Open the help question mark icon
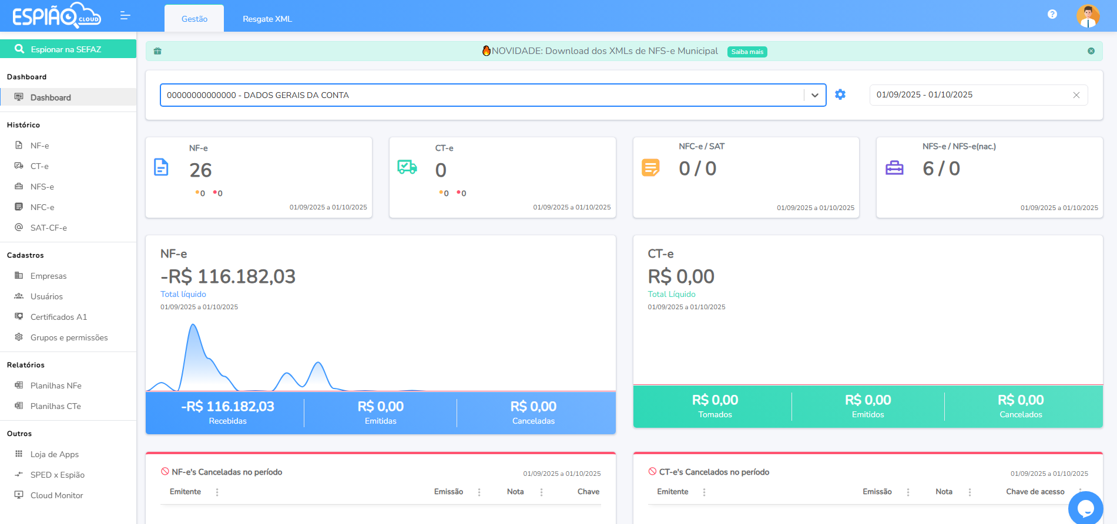This screenshot has height=524, width=1117. pos(1052,14)
